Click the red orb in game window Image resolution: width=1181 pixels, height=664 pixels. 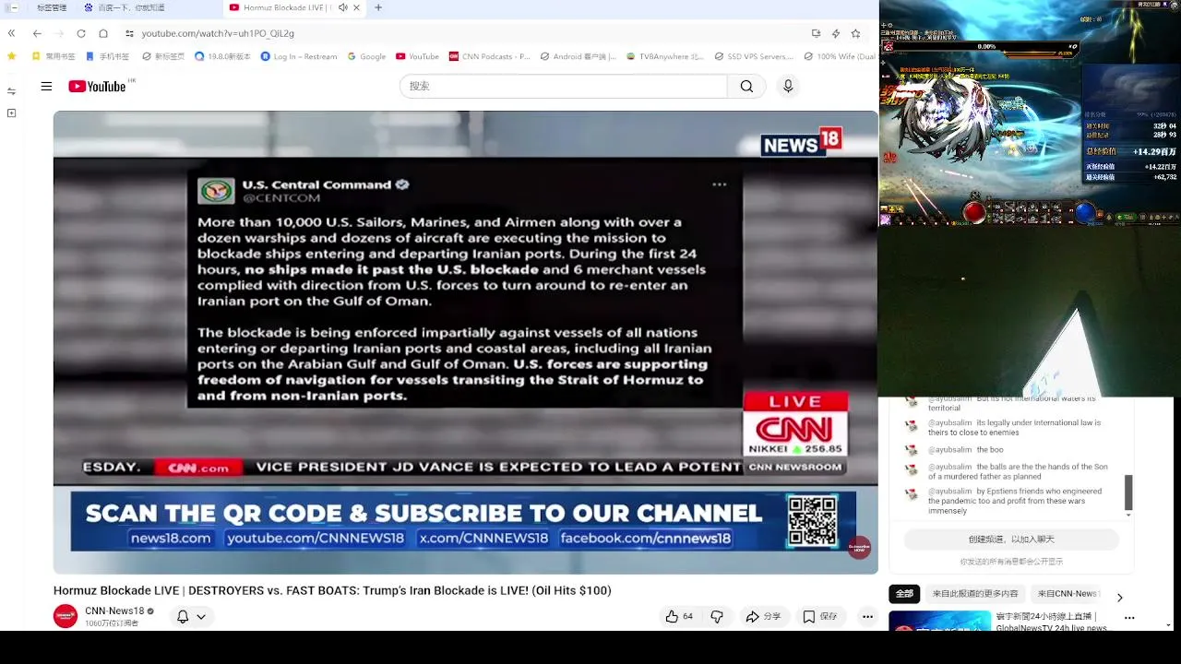pos(975,214)
